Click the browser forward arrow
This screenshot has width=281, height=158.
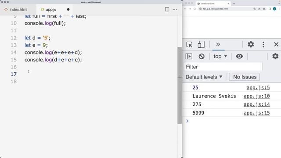pyautogui.click(x=190, y=9)
